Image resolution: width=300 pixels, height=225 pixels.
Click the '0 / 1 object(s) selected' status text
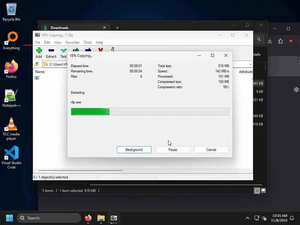pyautogui.click(x=51, y=177)
